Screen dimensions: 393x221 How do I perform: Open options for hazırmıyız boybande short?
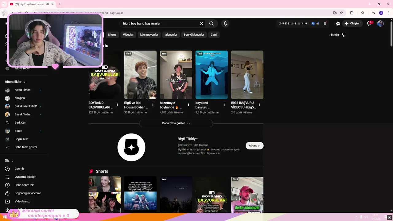[189, 104]
